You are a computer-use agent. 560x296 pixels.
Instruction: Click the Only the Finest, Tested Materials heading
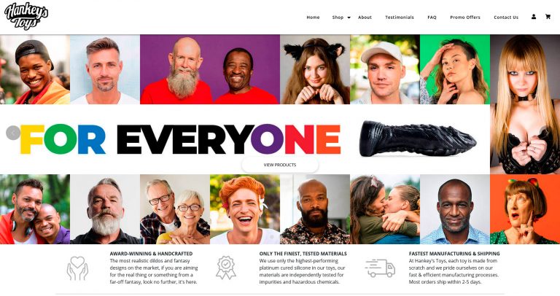coord(303,254)
